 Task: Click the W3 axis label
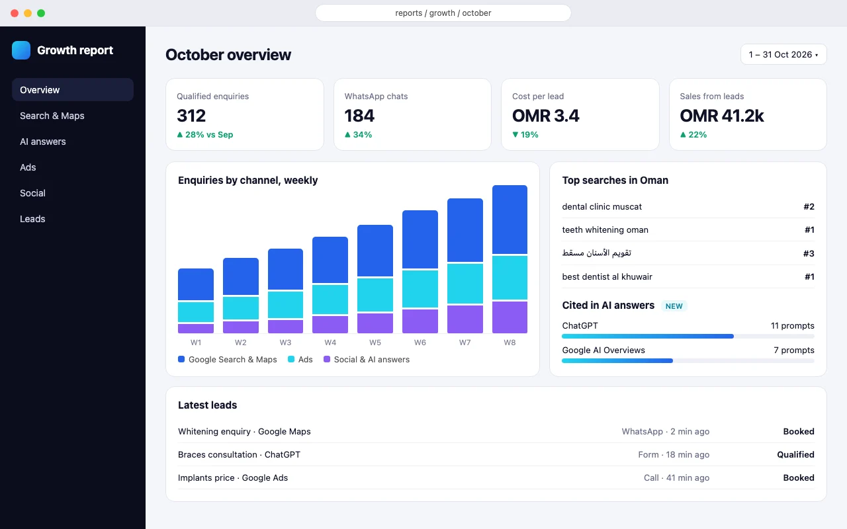[285, 343]
